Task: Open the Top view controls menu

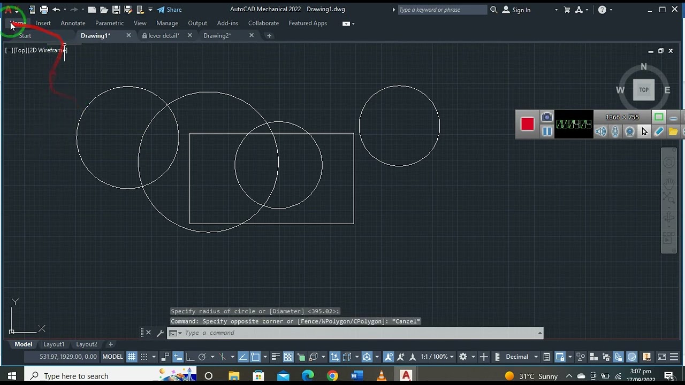Action: pyautogui.click(x=20, y=50)
